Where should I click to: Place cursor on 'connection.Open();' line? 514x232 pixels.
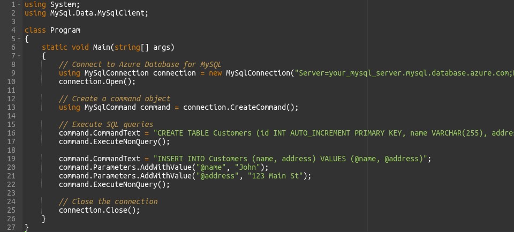[x=97, y=82]
